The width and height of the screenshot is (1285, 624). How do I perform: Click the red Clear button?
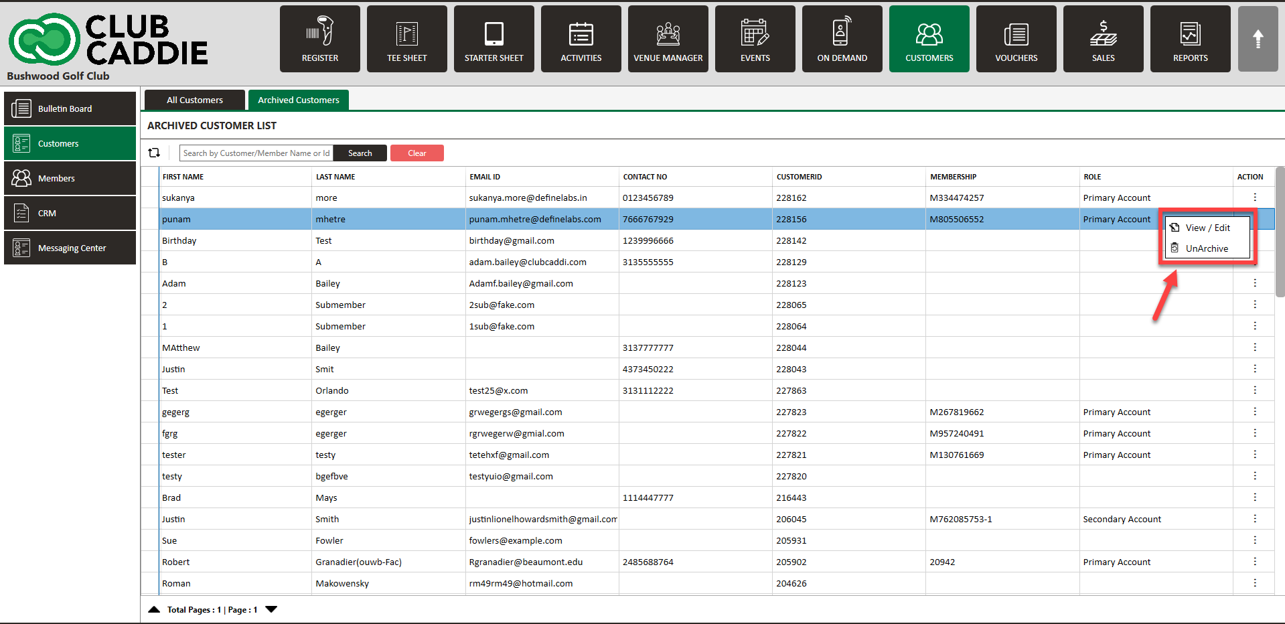[417, 153]
